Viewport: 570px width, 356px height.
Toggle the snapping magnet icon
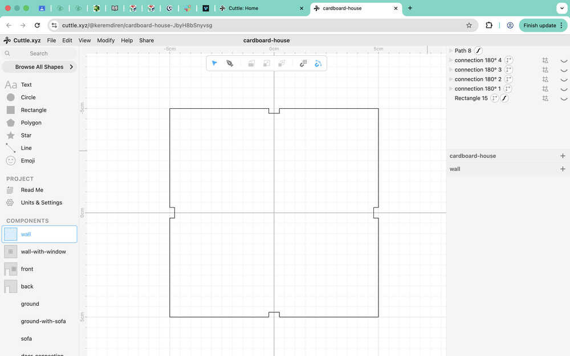click(x=303, y=64)
